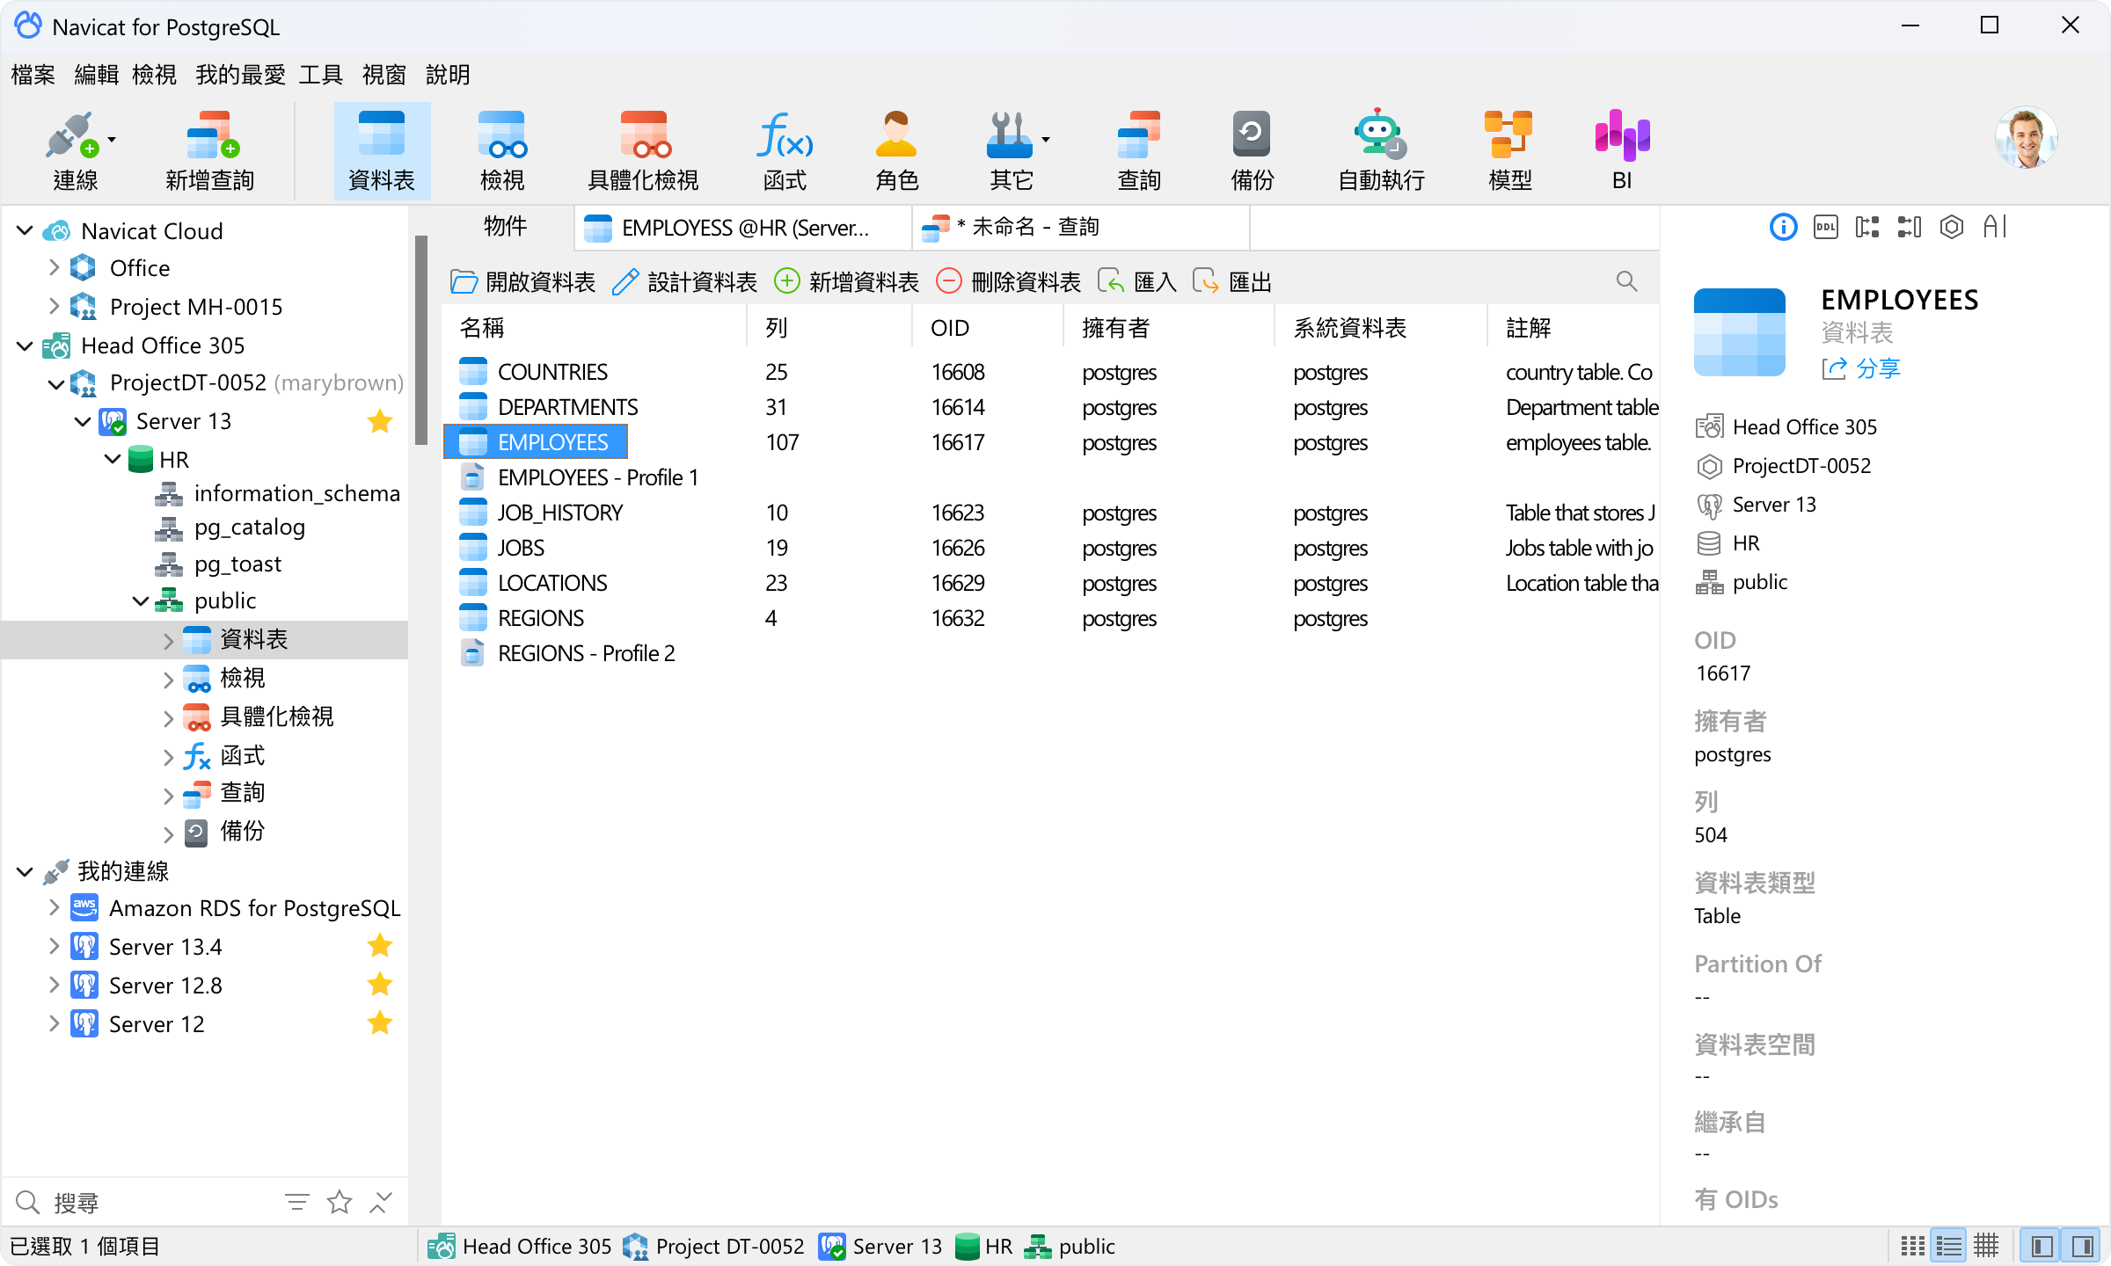Collapse the HR database node
Screen dimensions: 2111x1266
(113, 460)
